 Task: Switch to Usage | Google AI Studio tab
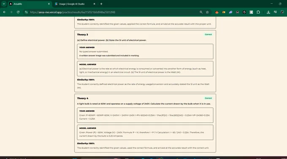click(x=75, y=4)
